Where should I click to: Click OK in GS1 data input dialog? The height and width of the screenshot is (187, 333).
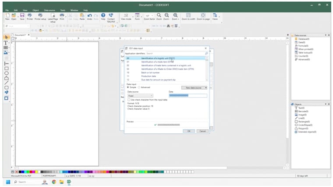(188, 131)
